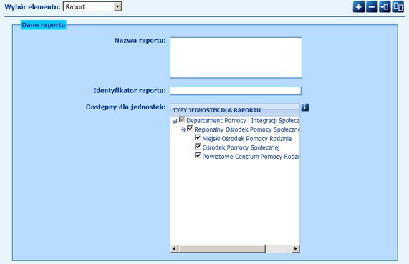Click the Dostępny dla jednostek label
The height and width of the screenshot is (264, 409).
[x=126, y=107]
